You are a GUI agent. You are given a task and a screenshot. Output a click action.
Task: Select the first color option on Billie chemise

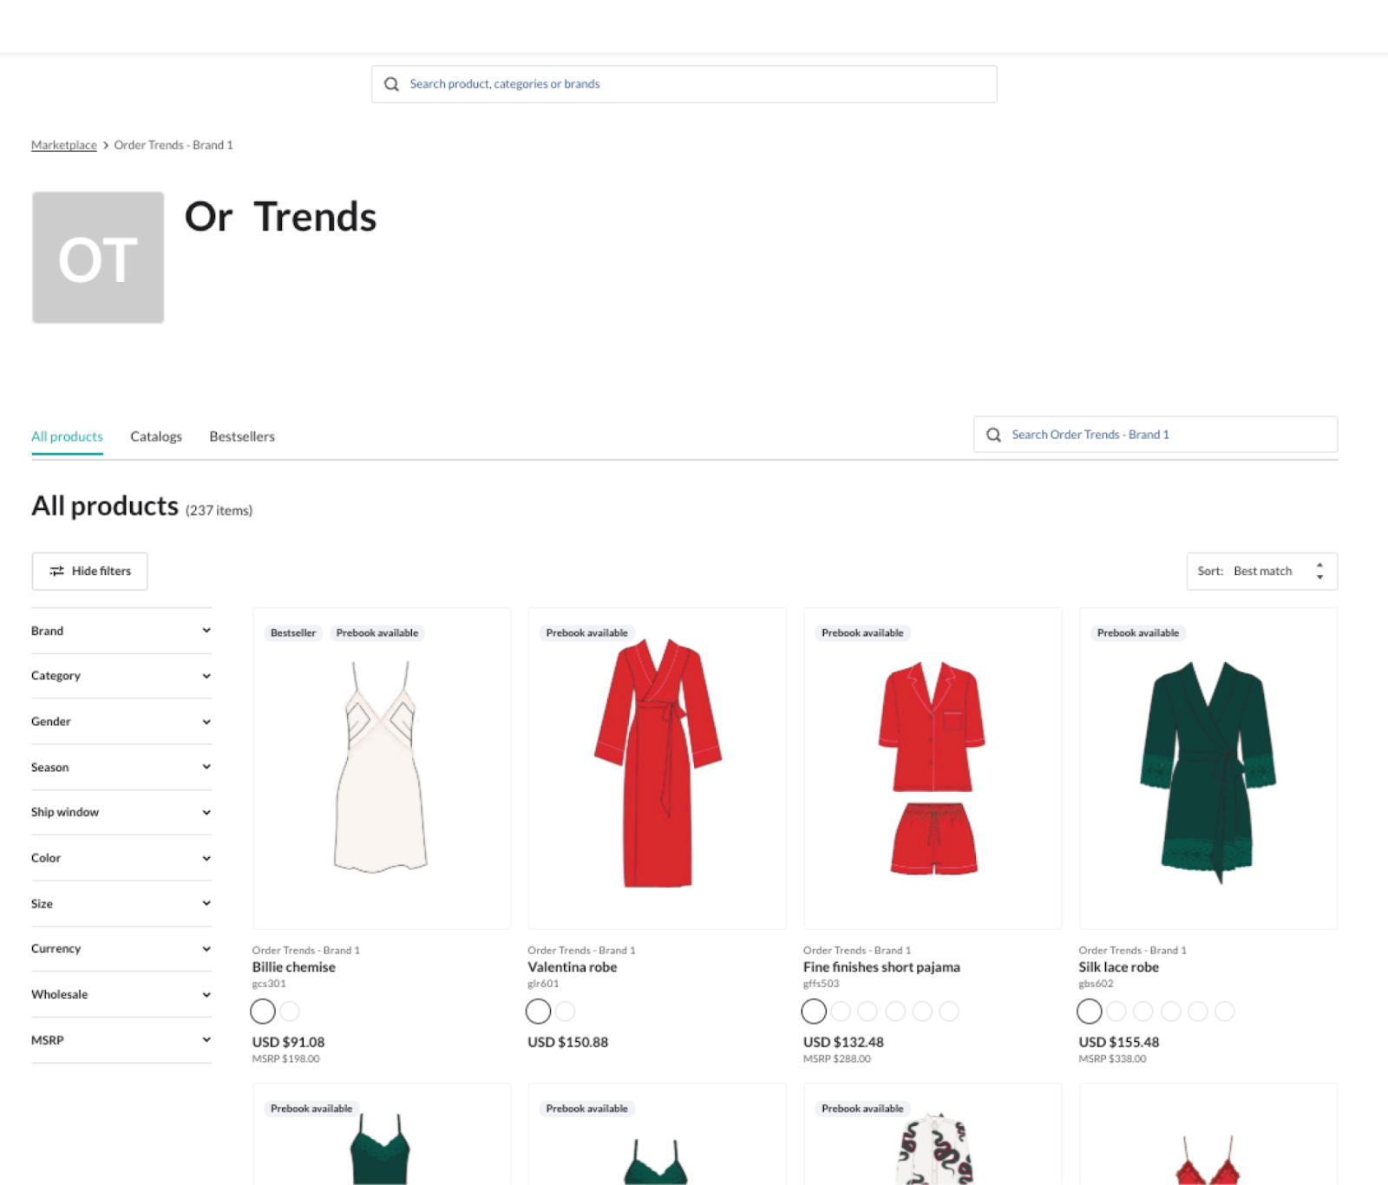tap(263, 1012)
